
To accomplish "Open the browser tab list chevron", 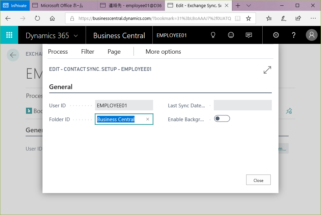I will point(249,6).
